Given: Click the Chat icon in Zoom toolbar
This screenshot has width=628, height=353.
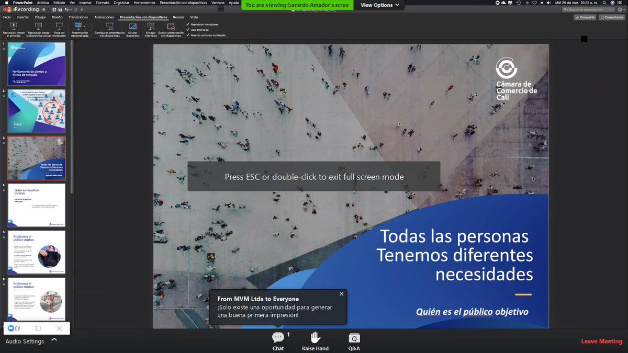Looking at the screenshot, I should tap(278, 338).
